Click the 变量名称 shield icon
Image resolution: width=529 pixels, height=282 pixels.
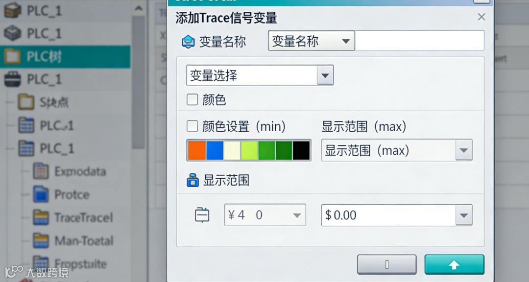click(x=188, y=42)
